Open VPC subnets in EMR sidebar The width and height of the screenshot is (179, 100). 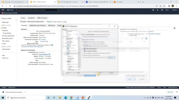point(6,41)
